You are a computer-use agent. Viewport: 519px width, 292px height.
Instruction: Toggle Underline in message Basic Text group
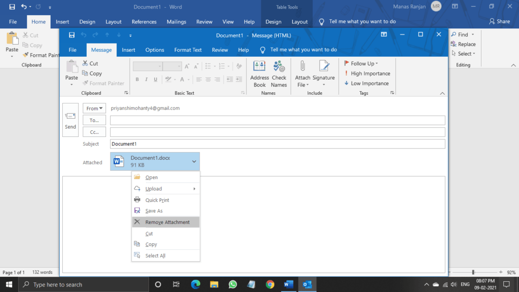155,80
